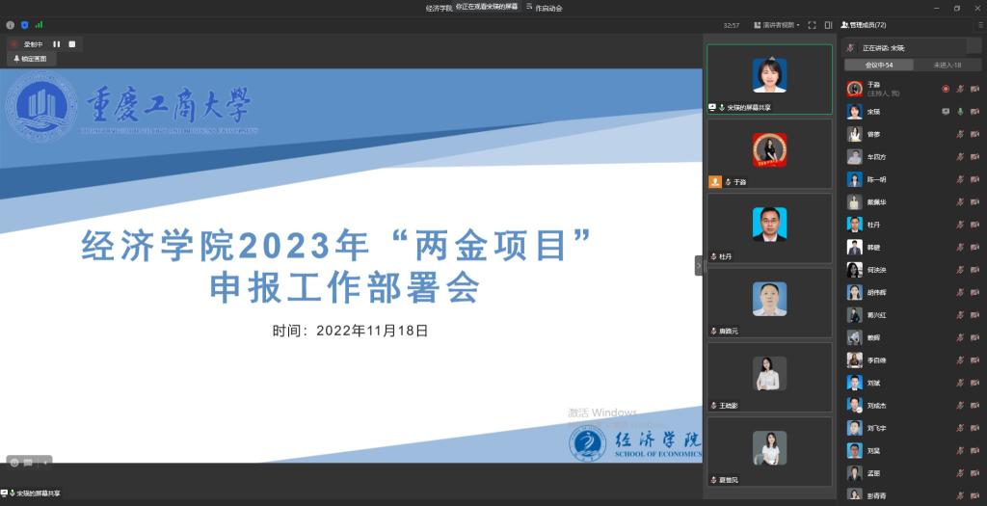Collapse the video strip with the arrow handle
The height and width of the screenshot is (506, 987).
point(699,265)
